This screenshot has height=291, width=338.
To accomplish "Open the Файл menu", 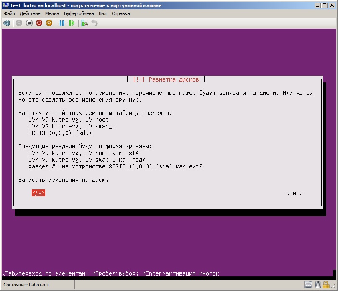I will coord(9,13).
